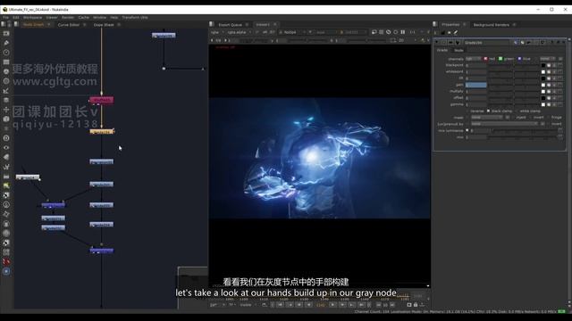Switch to the Export Queue tab
The image size is (572, 321).
(x=231, y=25)
